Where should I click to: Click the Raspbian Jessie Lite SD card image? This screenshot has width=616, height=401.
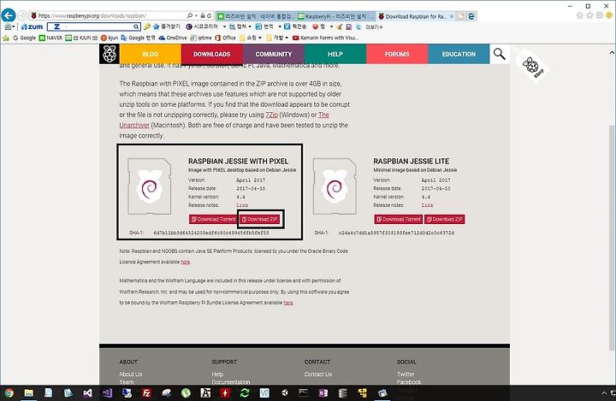335,186
